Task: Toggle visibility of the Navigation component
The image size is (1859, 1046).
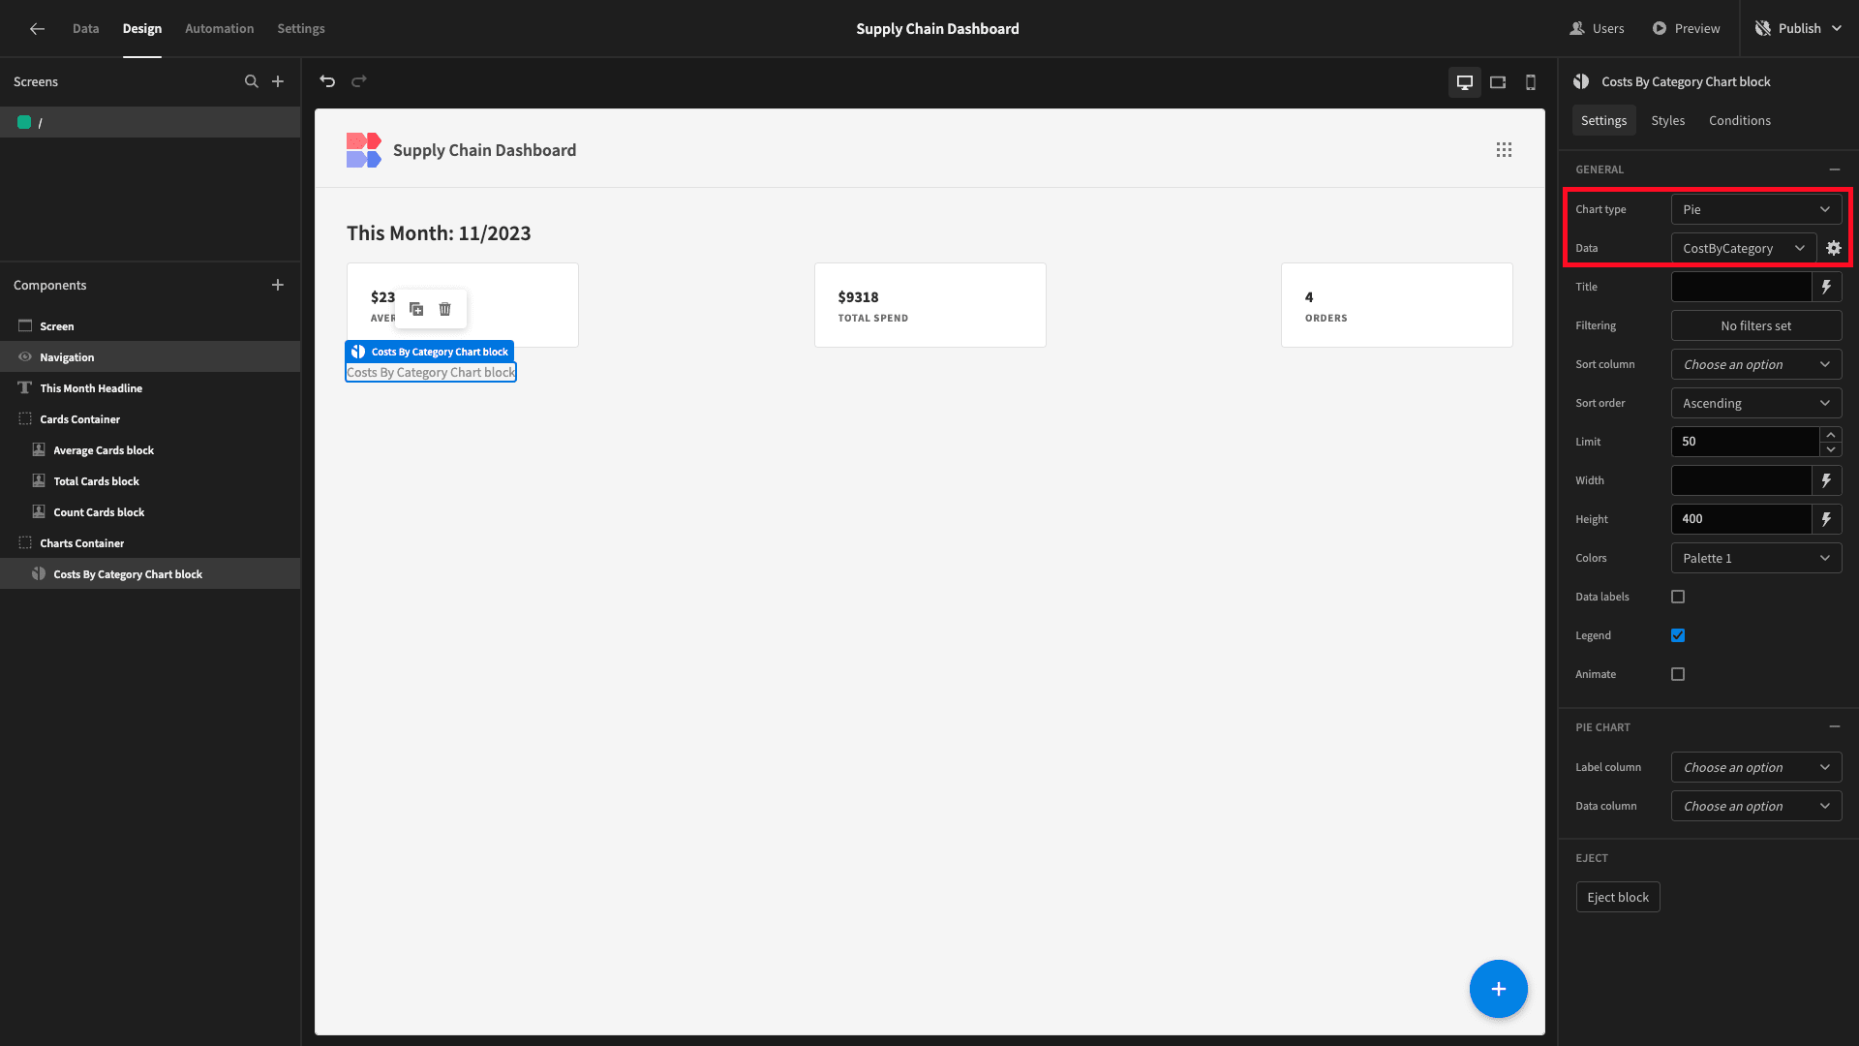Action: [25, 357]
